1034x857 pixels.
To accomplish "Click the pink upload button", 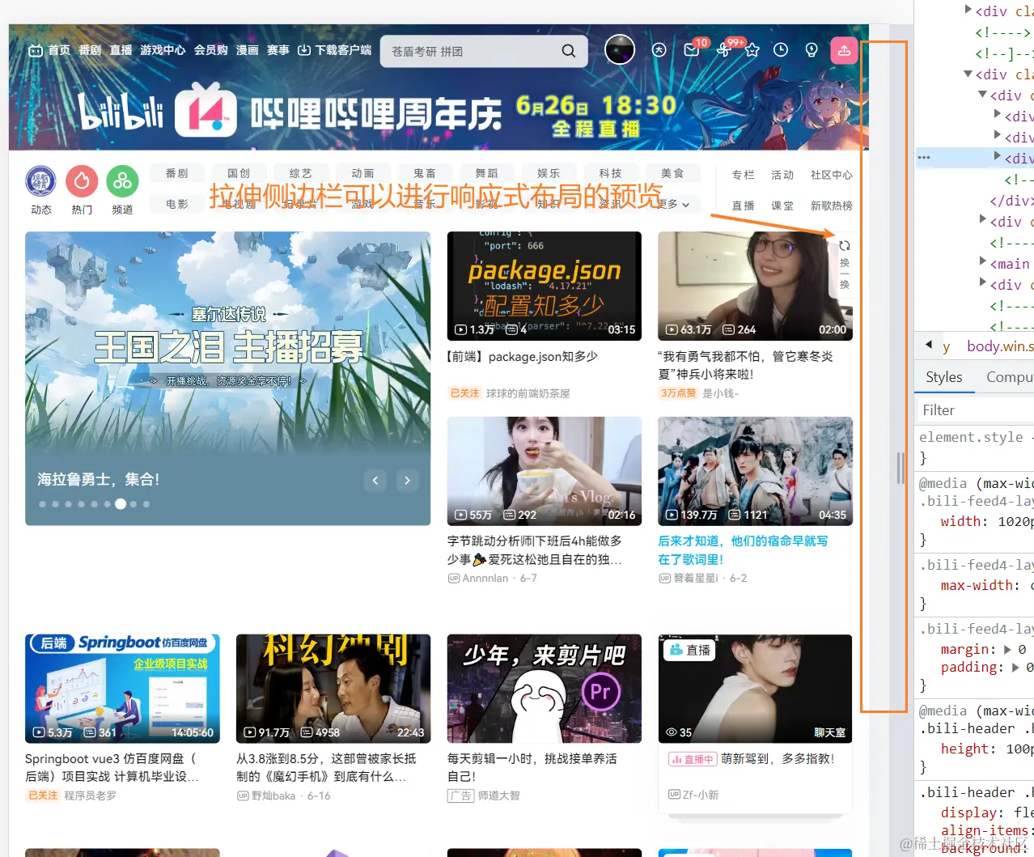I will [844, 50].
